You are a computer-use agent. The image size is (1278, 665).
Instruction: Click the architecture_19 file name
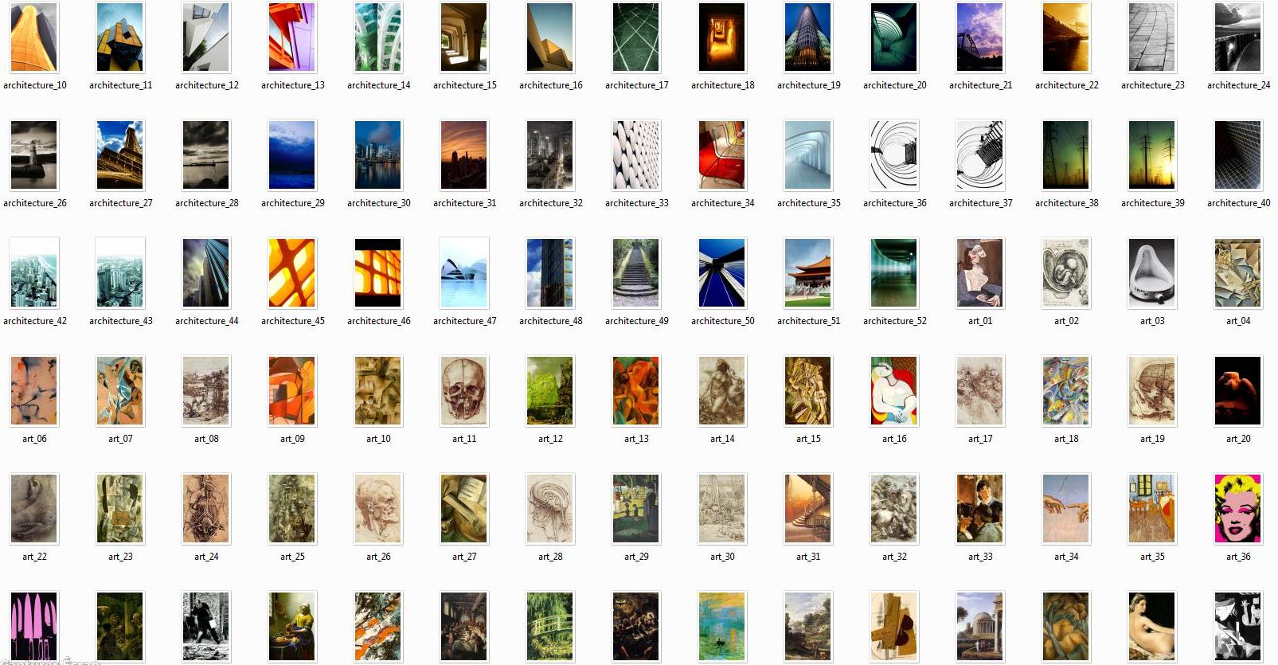coord(809,85)
